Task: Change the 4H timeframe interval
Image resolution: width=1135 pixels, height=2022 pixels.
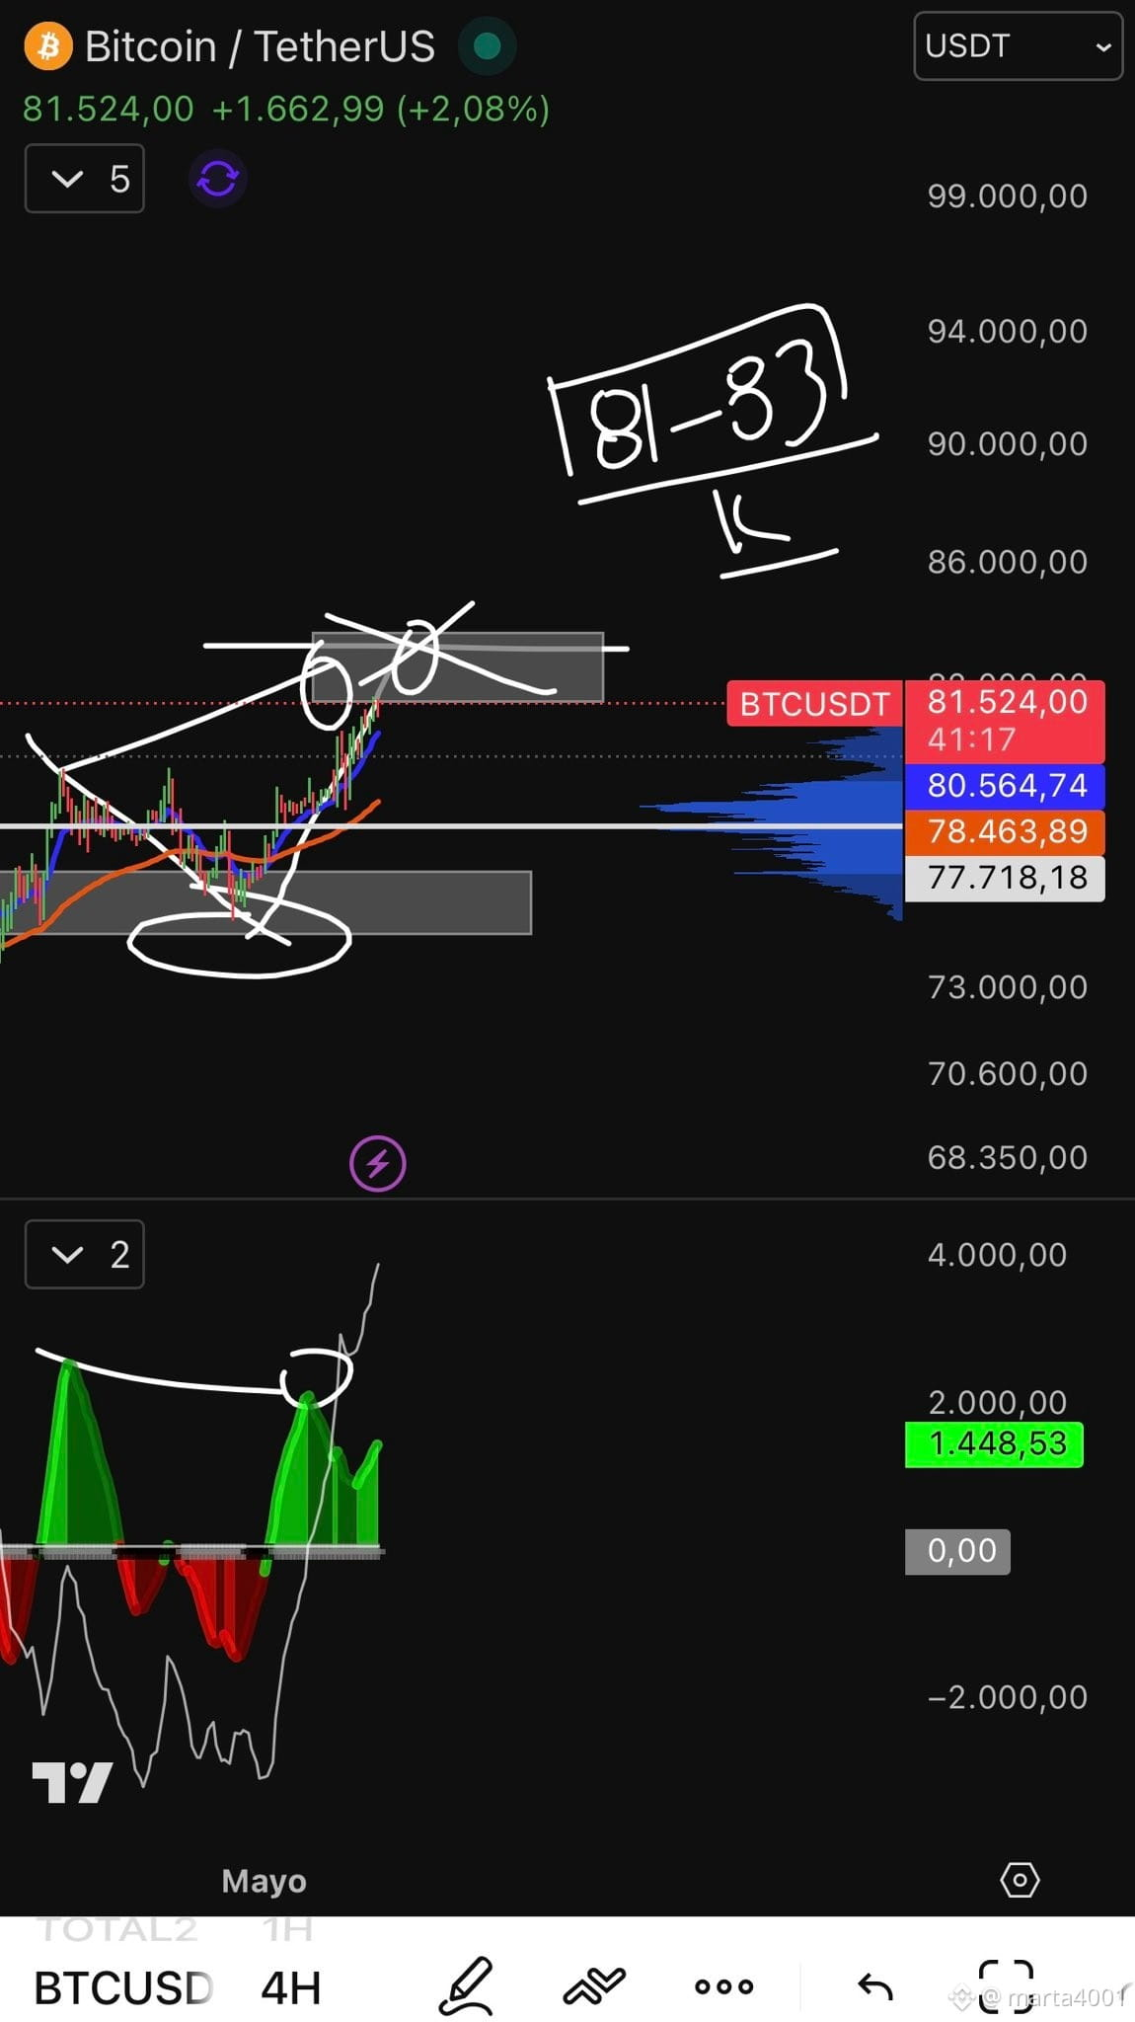Action: (x=291, y=1988)
